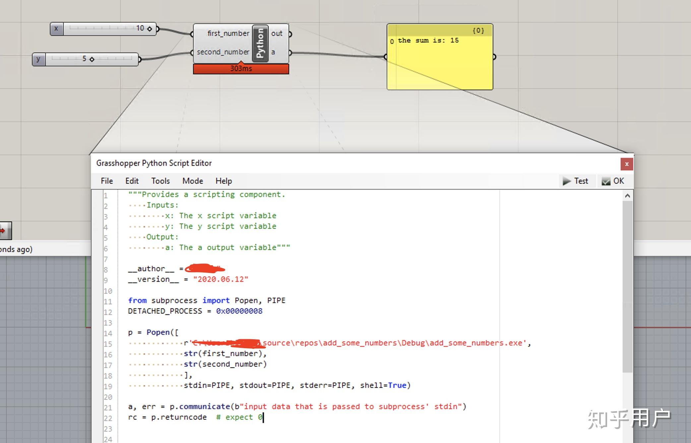Click the str(second_number) code line
This screenshot has height=443, width=691.
pyautogui.click(x=225, y=364)
